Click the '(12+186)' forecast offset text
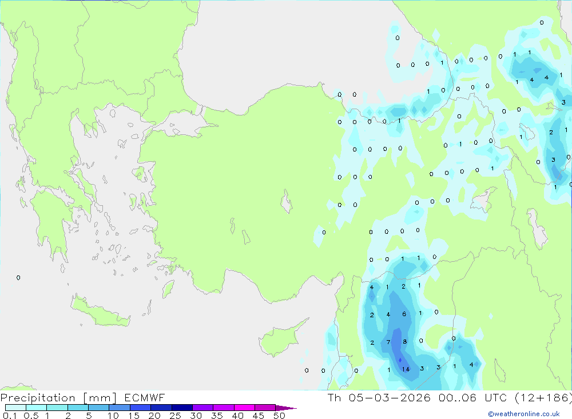 pyautogui.click(x=543, y=397)
